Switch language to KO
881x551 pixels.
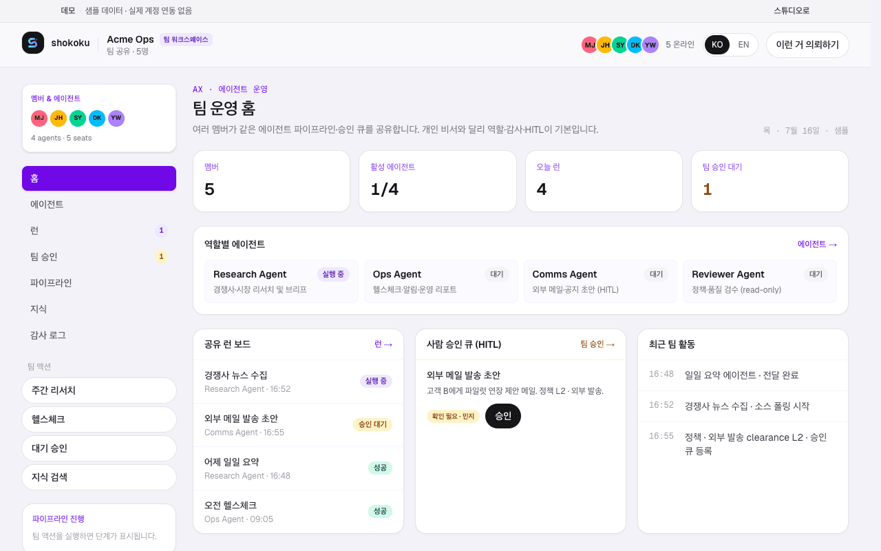tap(717, 45)
